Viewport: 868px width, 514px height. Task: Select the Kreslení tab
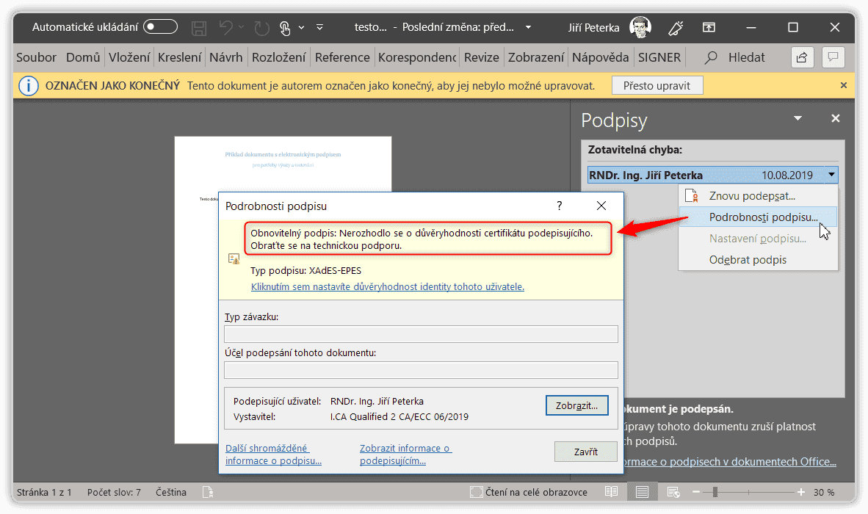[x=179, y=57]
